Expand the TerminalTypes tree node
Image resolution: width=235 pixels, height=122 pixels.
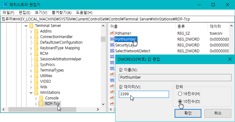tap(31, 70)
